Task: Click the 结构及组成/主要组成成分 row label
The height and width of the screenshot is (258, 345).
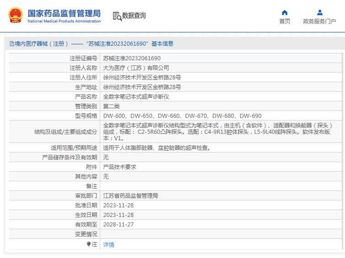Action: coord(65,132)
